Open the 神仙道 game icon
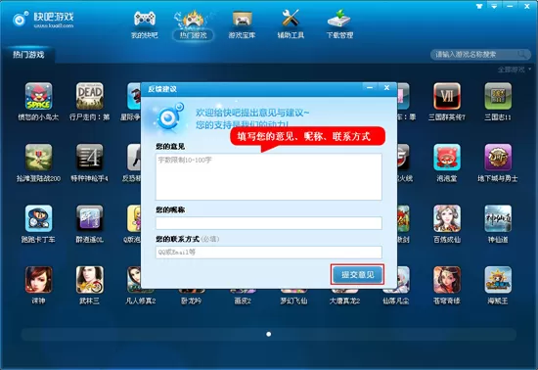Screen dimensions: 538x370 (498, 218)
